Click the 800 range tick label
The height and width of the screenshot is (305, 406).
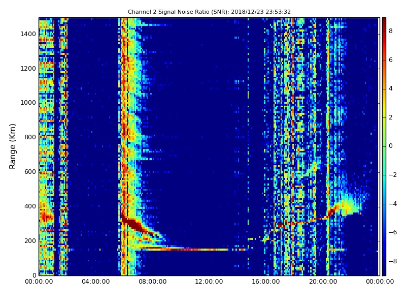[x=30, y=137]
